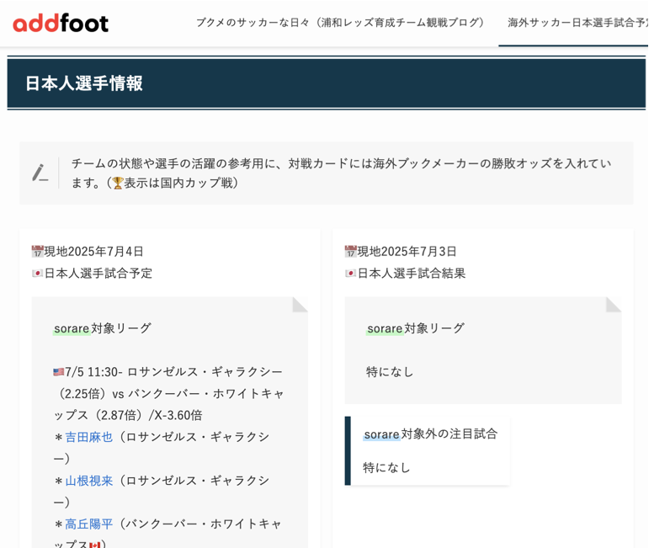Click Japan flag beside 日本人選手試合予定
This screenshot has width=649, height=548.
point(37,274)
